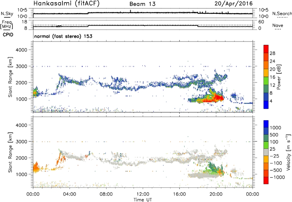The image size is (292, 202).
Task: Click the N.Search legend label
Action: click(x=282, y=13)
